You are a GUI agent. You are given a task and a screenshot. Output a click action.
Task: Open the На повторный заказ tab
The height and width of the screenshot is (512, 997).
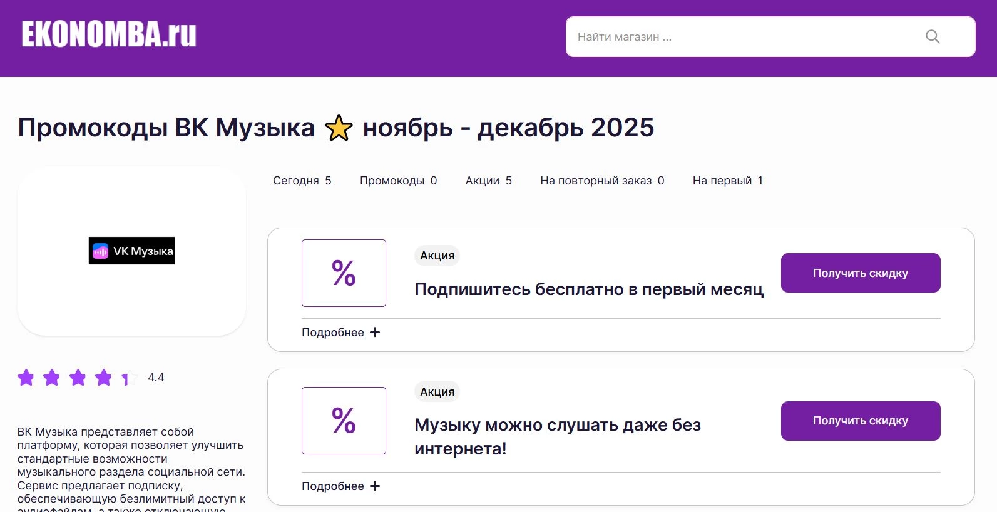[x=602, y=181]
